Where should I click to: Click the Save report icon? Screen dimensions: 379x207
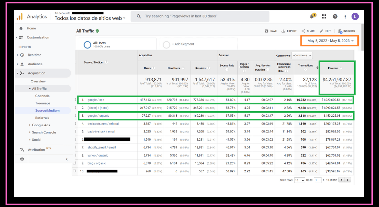pos(267,31)
